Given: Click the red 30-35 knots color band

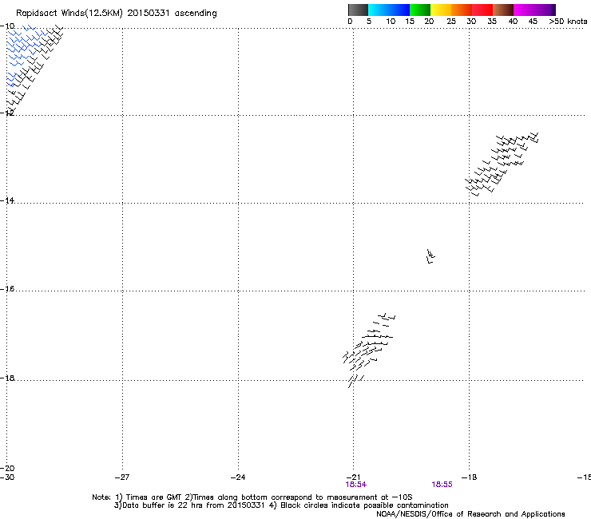Looking at the screenshot, I should (482, 10).
